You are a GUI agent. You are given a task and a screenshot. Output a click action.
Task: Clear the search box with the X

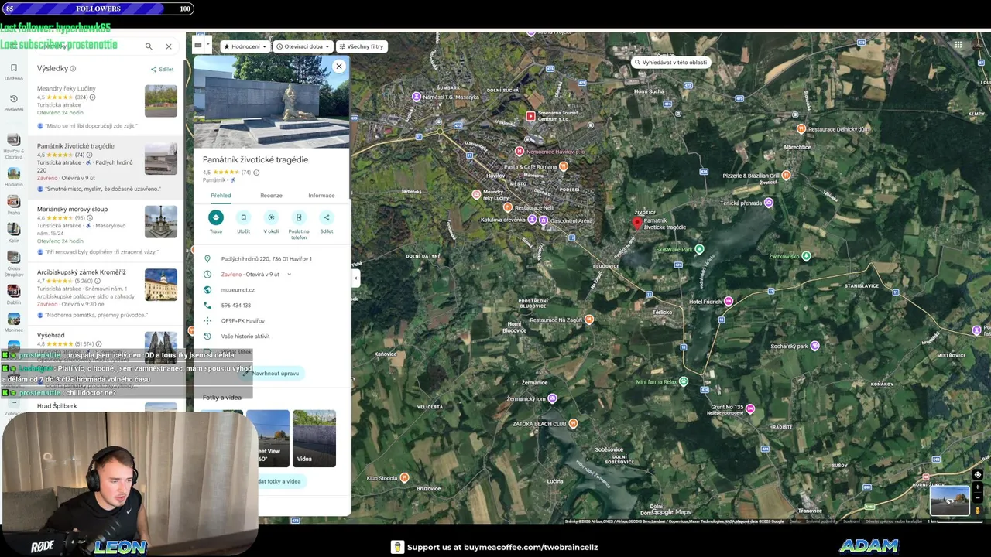168,46
